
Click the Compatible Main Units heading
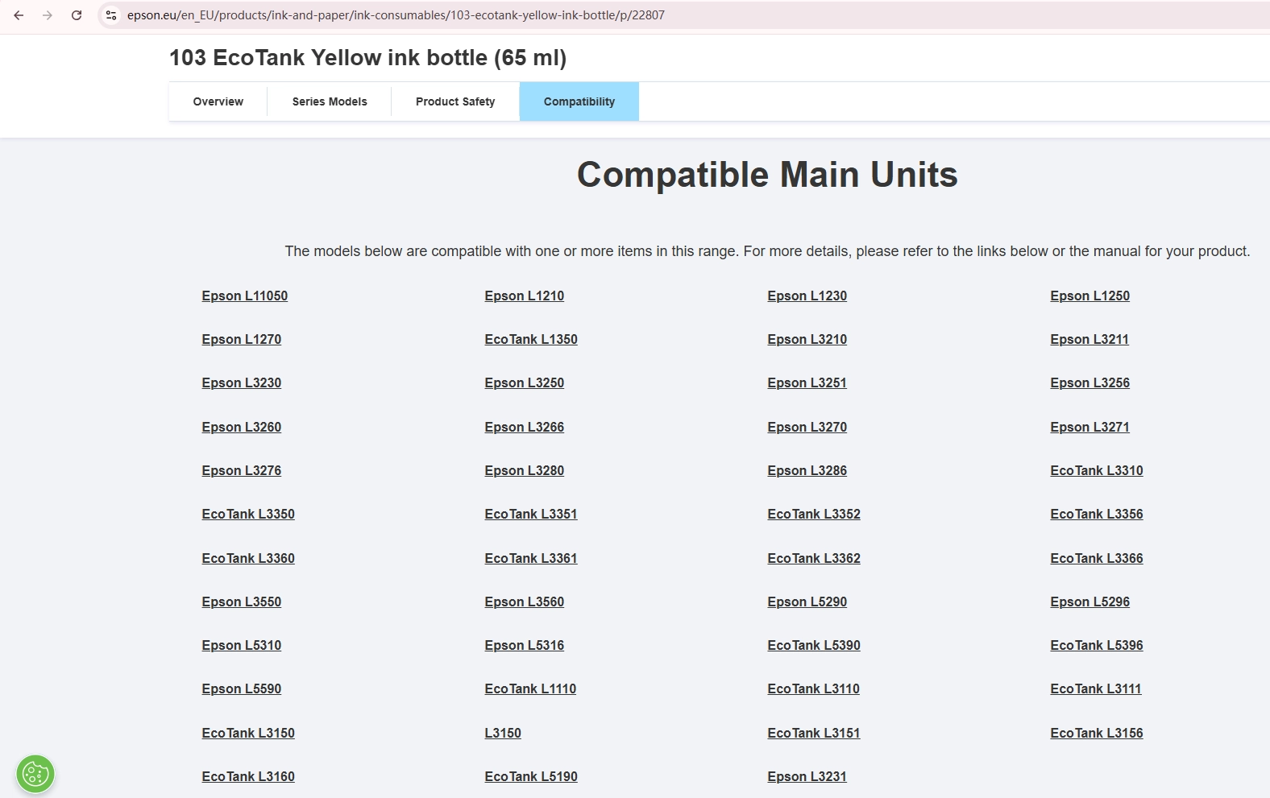pos(767,175)
